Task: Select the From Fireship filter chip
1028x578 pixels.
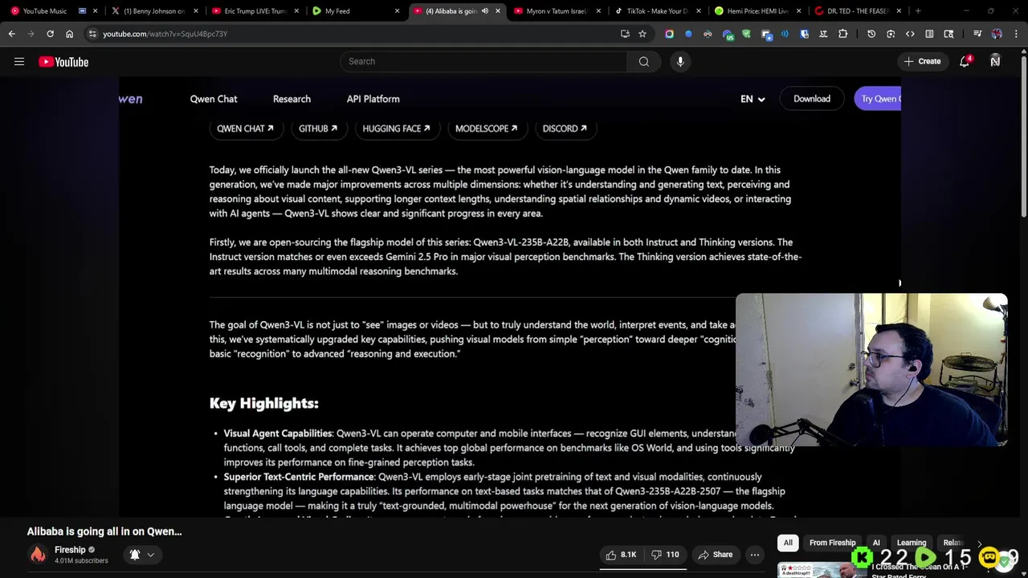Action: pos(833,543)
